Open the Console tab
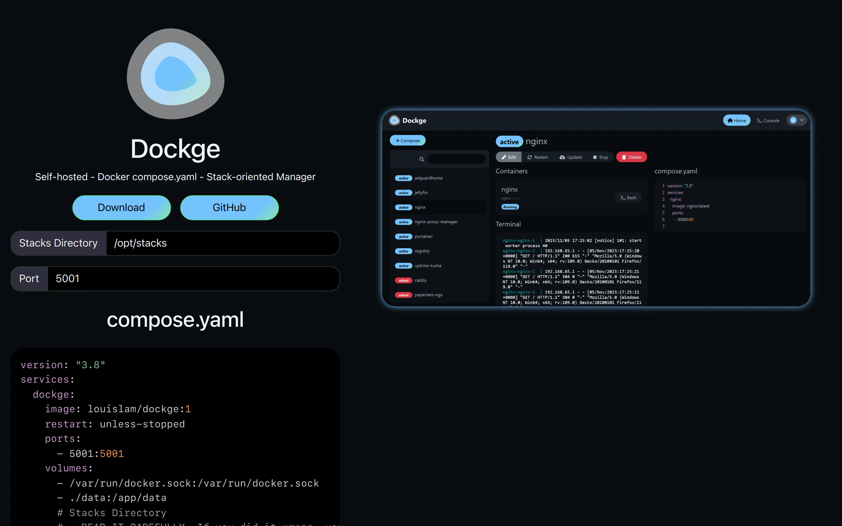The height and width of the screenshot is (526, 842). point(768,120)
